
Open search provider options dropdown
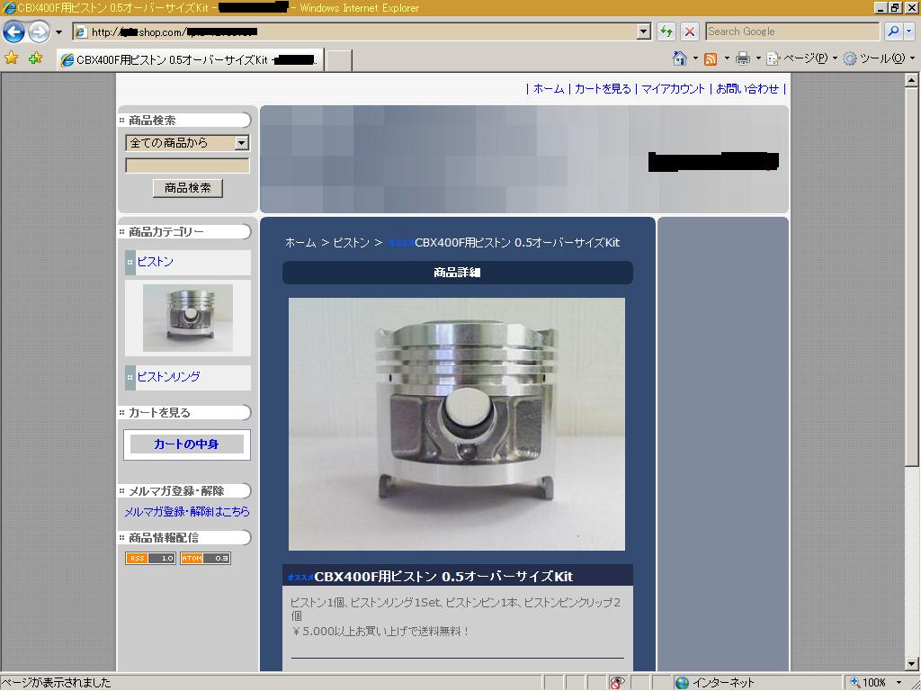[910, 31]
